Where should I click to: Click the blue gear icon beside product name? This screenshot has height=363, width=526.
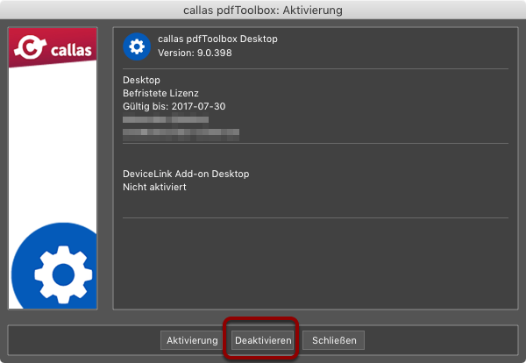137,46
